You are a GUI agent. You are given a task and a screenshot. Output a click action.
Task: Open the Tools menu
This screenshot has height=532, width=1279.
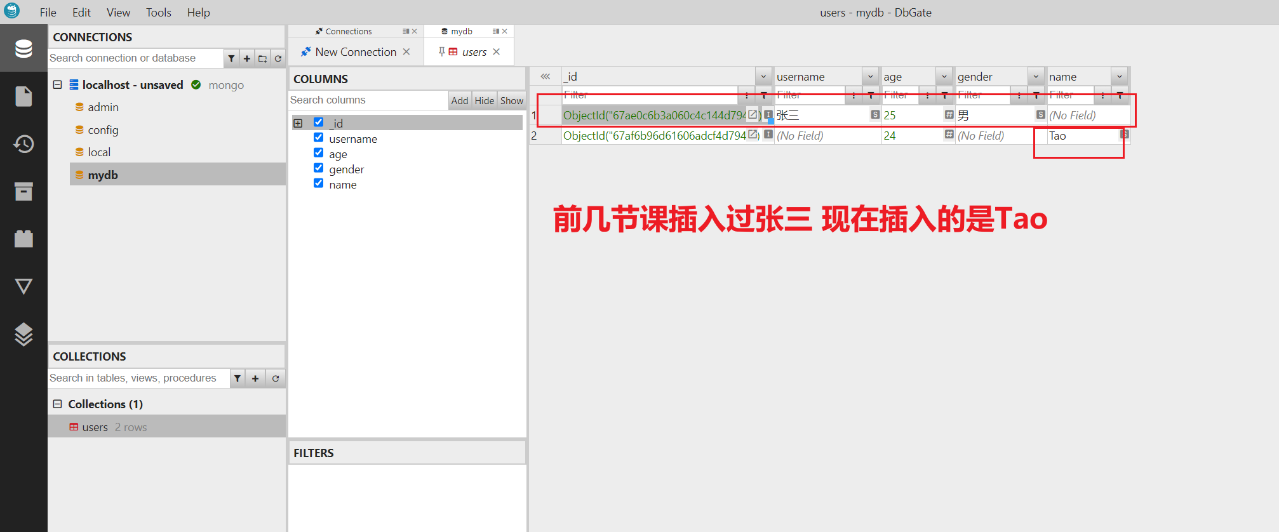click(158, 13)
